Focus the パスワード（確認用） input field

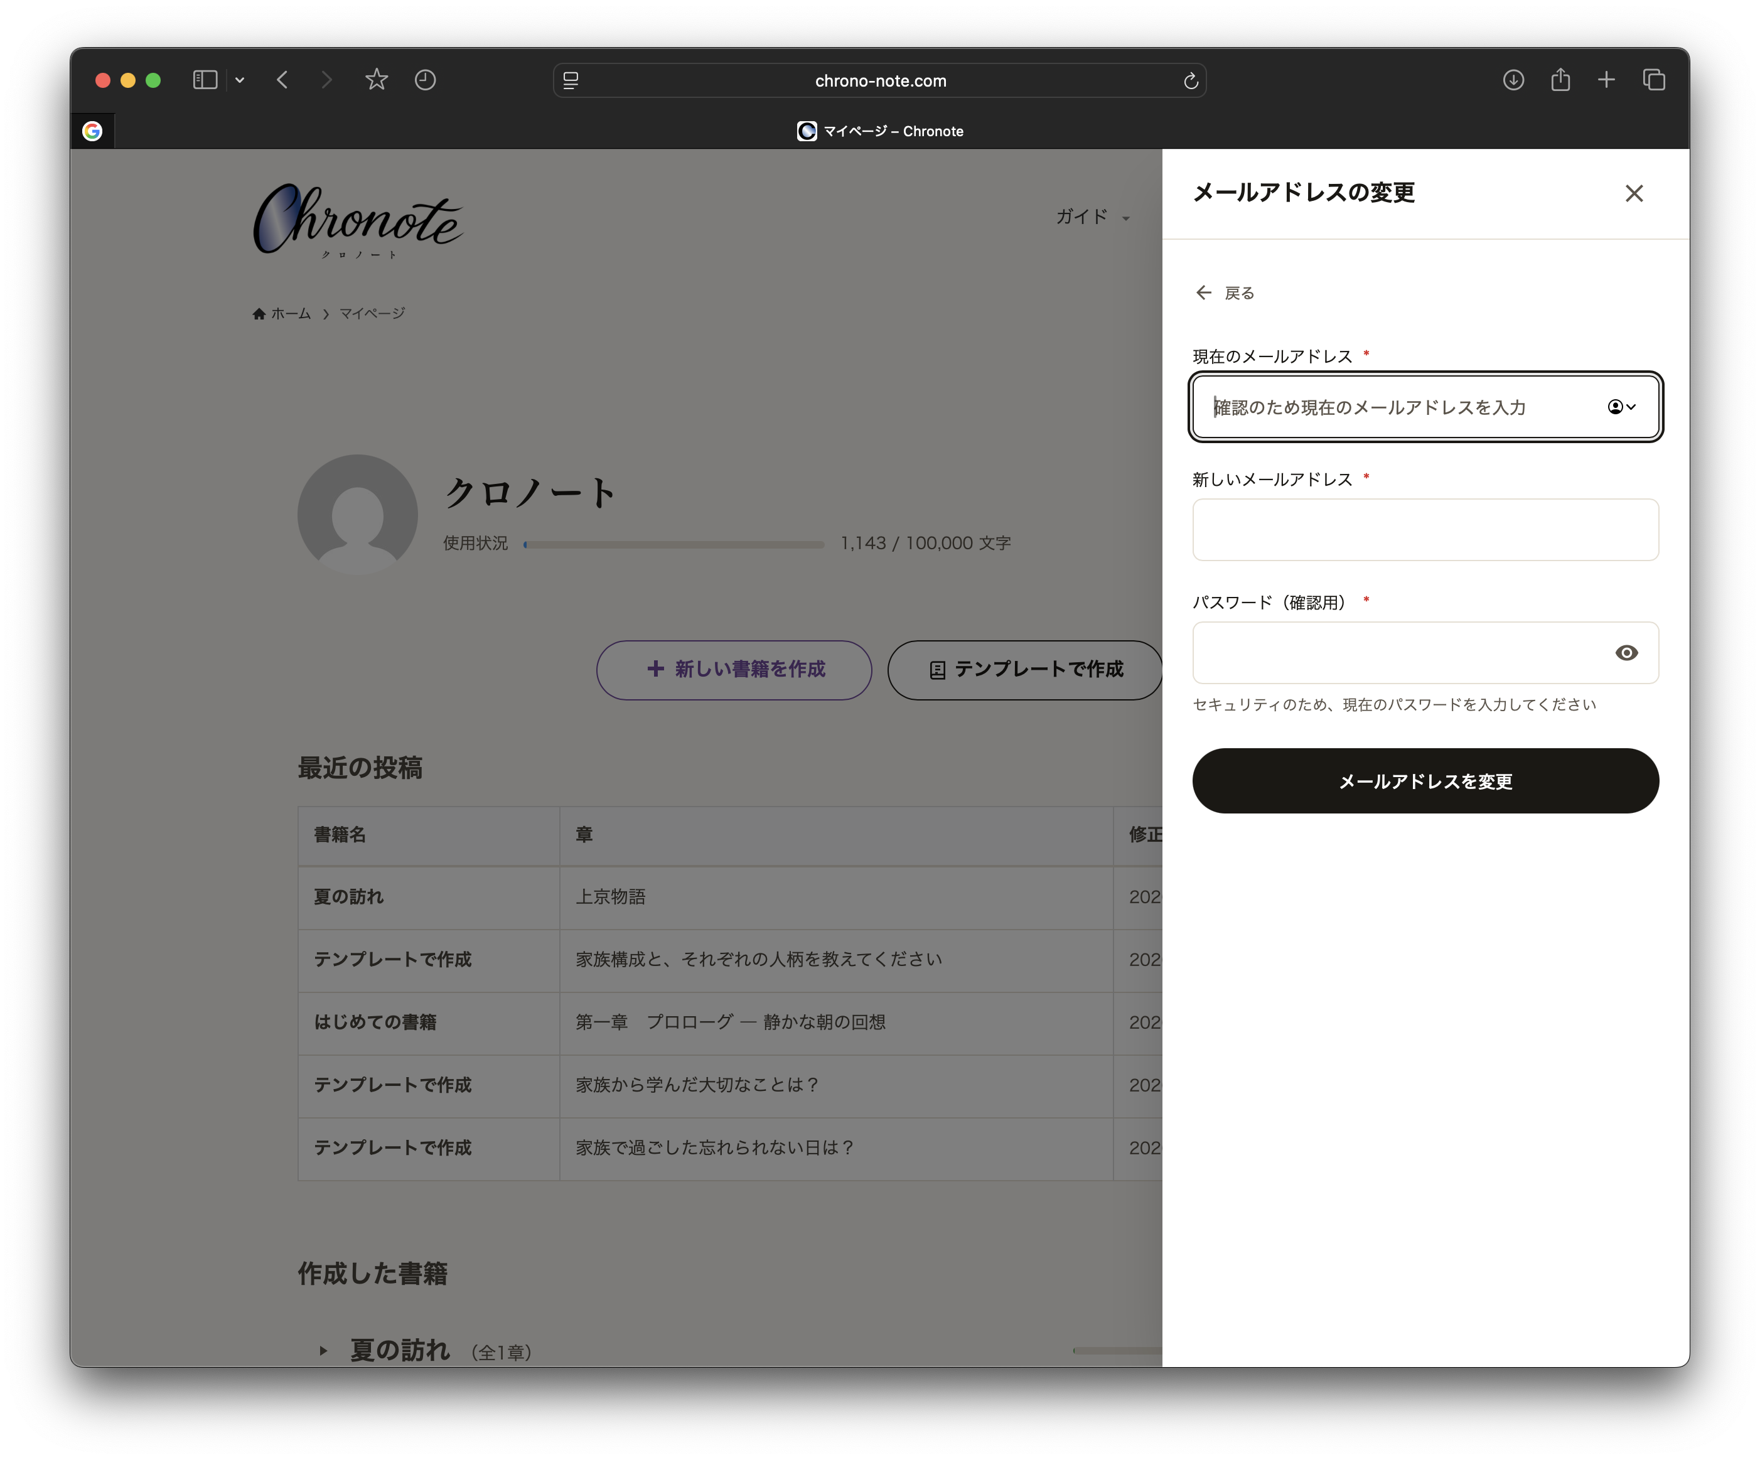click(1425, 653)
